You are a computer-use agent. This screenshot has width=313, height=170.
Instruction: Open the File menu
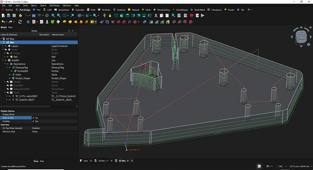pos(4,5)
